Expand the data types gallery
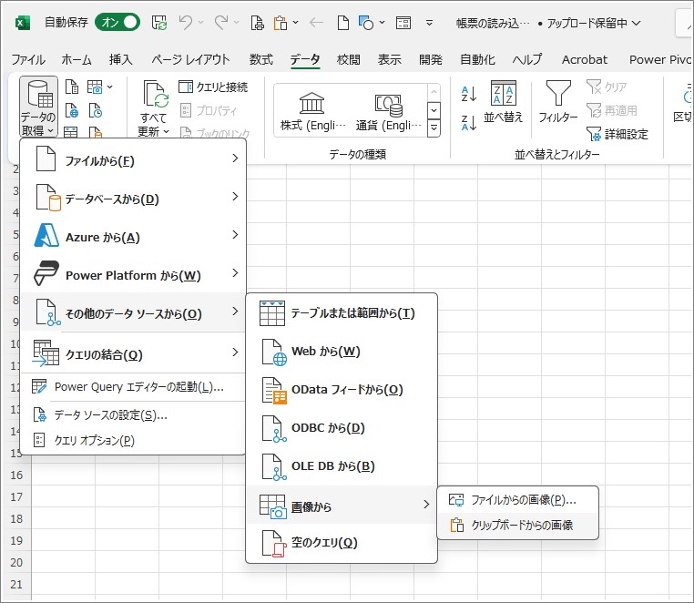694x603 pixels. click(x=434, y=128)
